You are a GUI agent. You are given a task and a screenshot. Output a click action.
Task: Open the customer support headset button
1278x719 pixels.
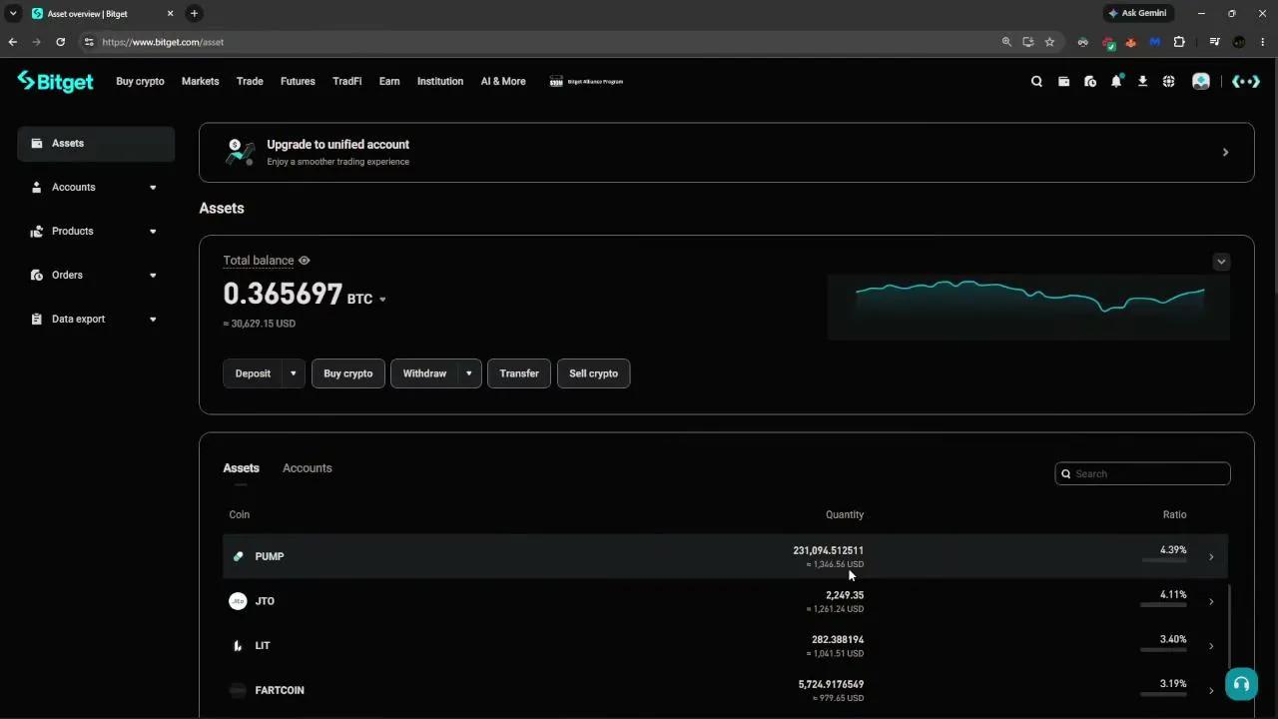tap(1241, 684)
